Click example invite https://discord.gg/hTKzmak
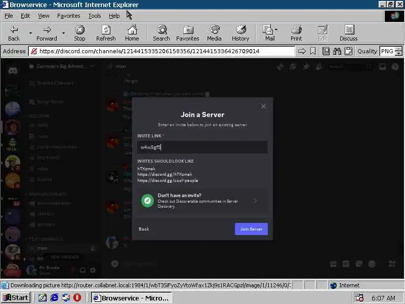Image resolution: width=405 pixels, height=304 pixels. (165, 174)
